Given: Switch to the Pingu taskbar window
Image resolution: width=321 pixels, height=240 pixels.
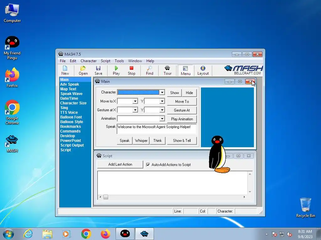Looking at the screenshot, I should click(125, 234).
